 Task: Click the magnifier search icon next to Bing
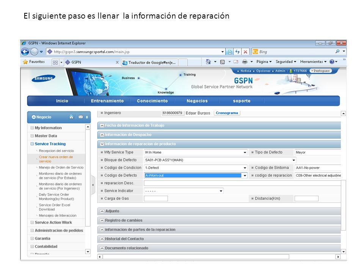[x=337, y=51]
